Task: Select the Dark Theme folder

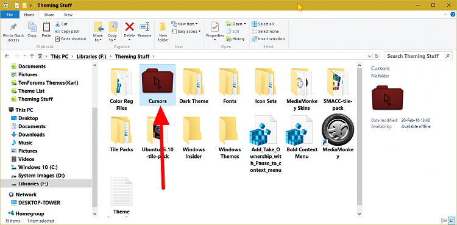Action: point(194,86)
